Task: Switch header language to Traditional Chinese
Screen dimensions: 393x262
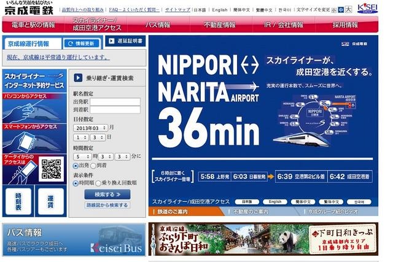Action: tap(264, 10)
